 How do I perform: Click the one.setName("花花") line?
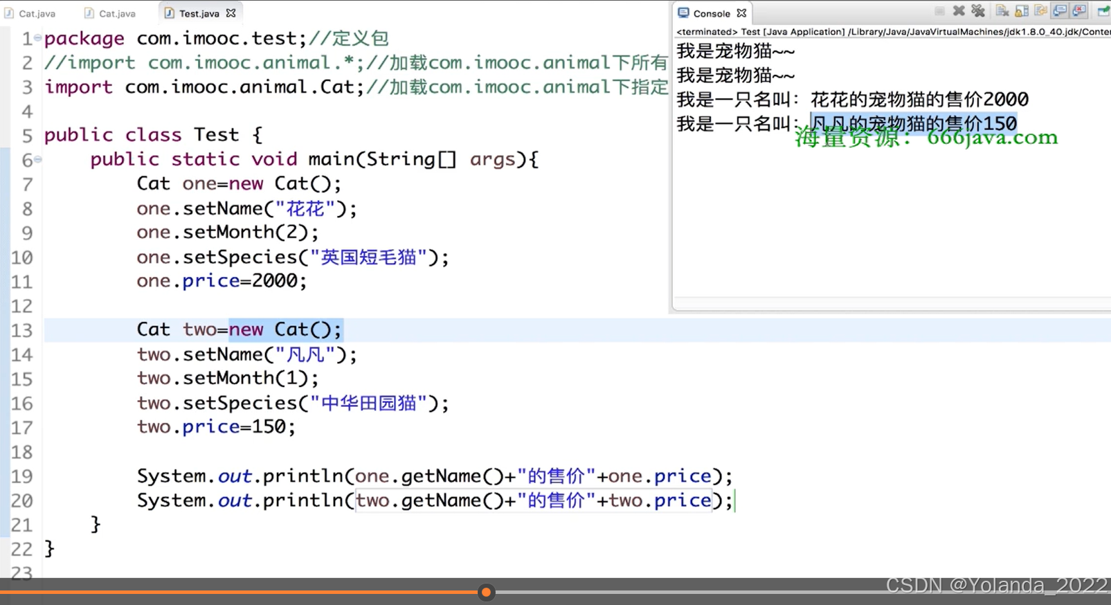246,208
